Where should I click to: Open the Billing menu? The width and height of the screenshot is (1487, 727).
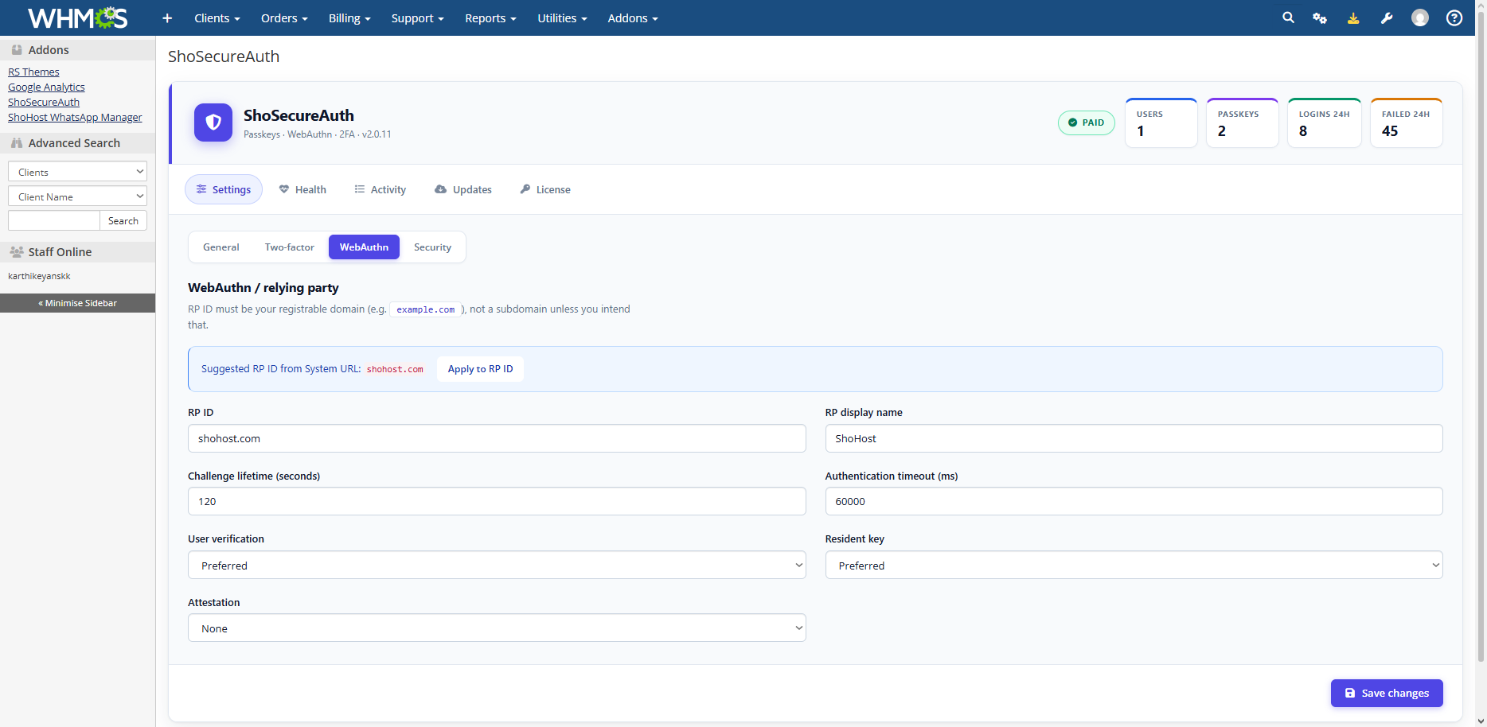point(349,18)
